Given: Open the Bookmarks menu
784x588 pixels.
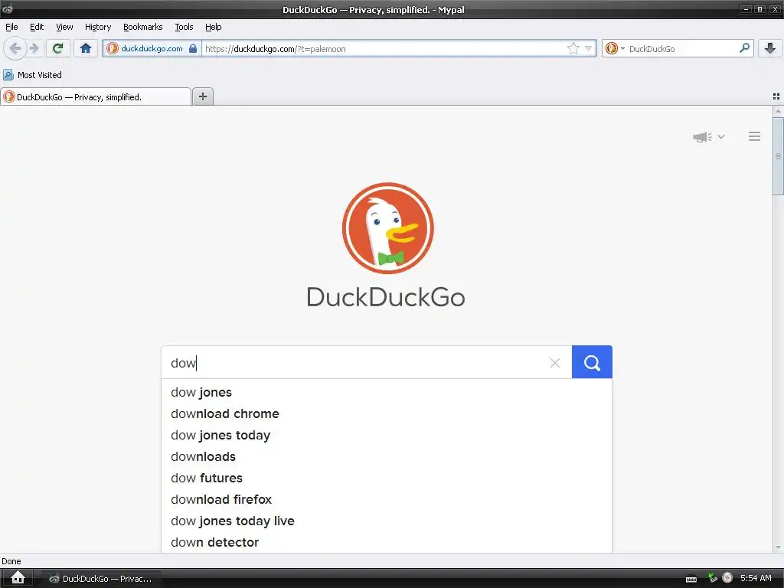Looking at the screenshot, I should [142, 27].
